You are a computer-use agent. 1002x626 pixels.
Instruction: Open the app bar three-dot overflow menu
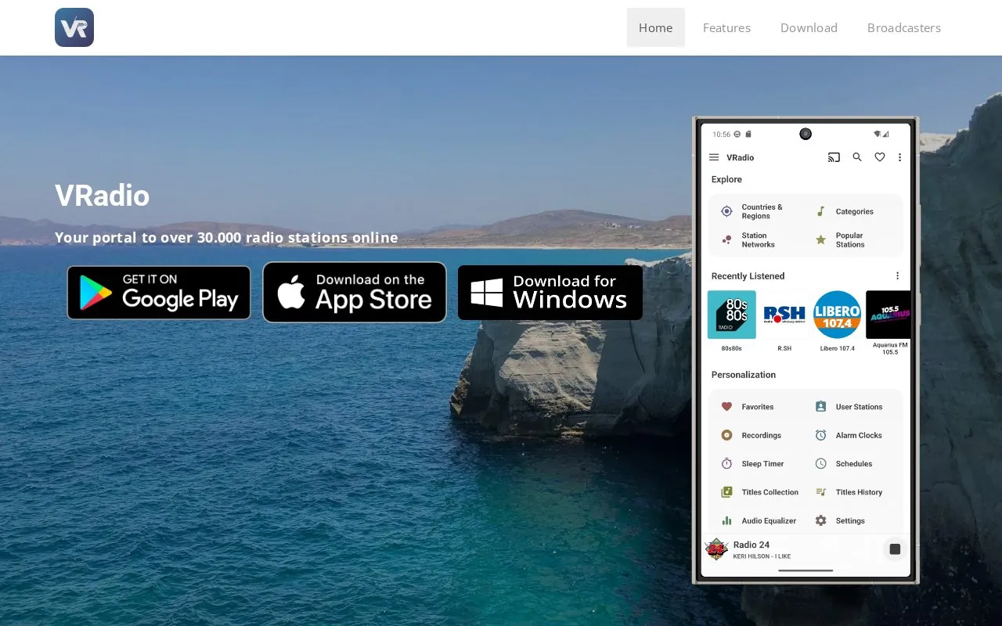click(x=899, y=157)
